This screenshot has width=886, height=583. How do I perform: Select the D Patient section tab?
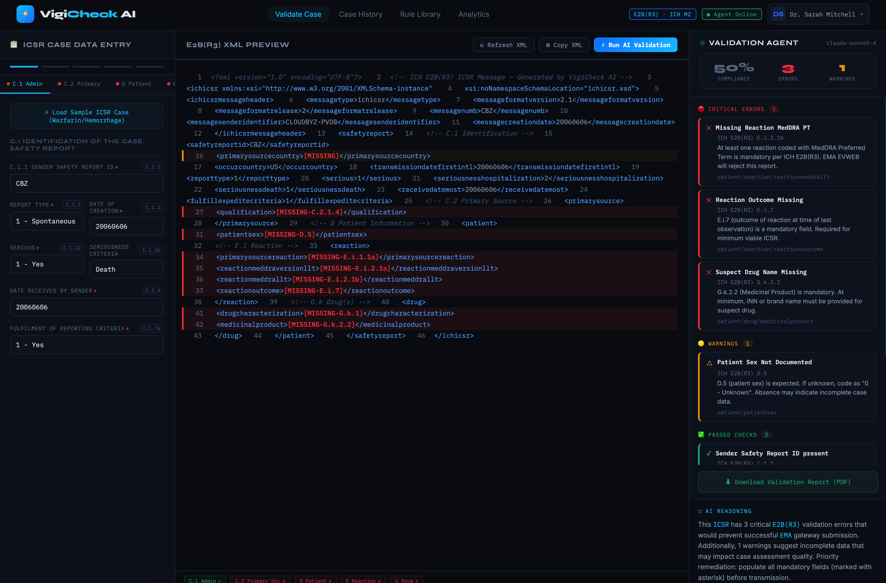(x=134, y=84)
